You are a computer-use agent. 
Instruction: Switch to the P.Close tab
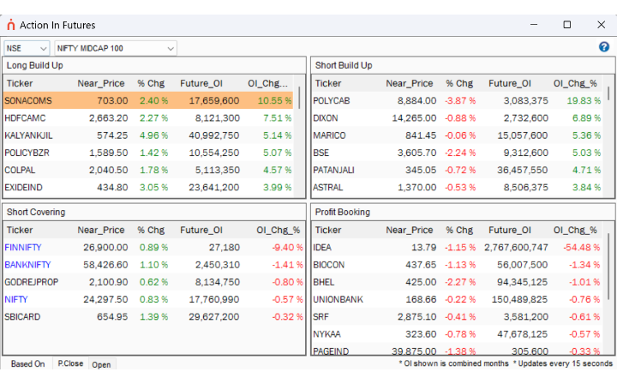[70, 363]
